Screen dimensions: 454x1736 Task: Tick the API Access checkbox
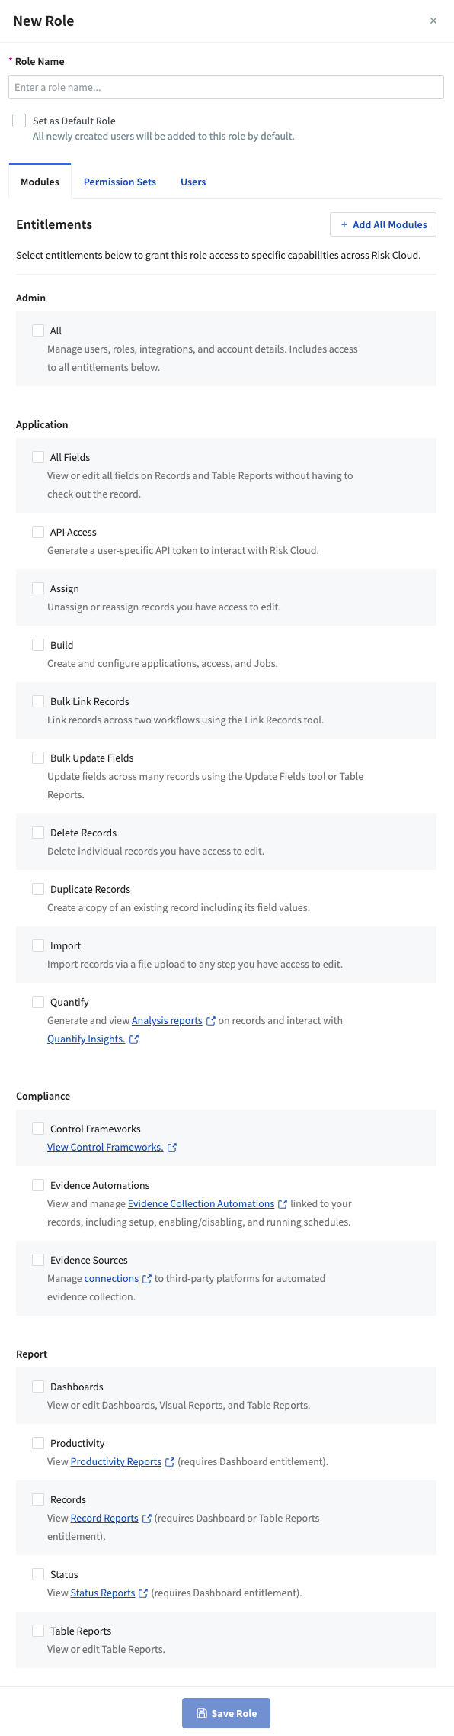(38, 532)
